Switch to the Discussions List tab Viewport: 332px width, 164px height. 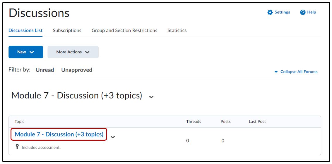25,30
